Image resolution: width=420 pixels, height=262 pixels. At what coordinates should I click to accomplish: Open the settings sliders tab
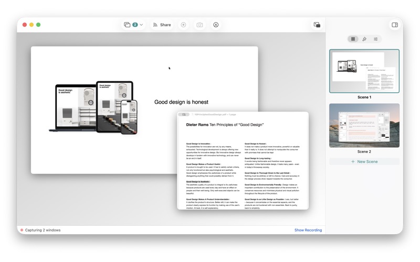(375, 39)
